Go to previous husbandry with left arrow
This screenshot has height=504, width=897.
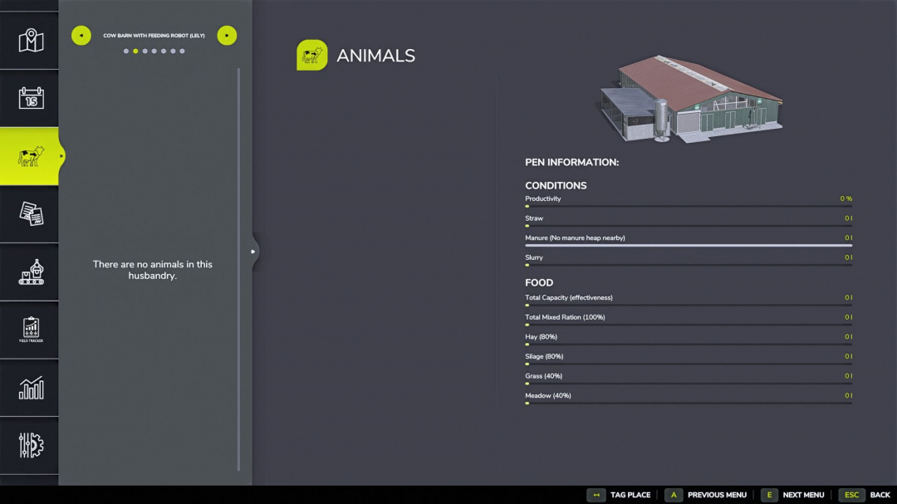[81, 36]
